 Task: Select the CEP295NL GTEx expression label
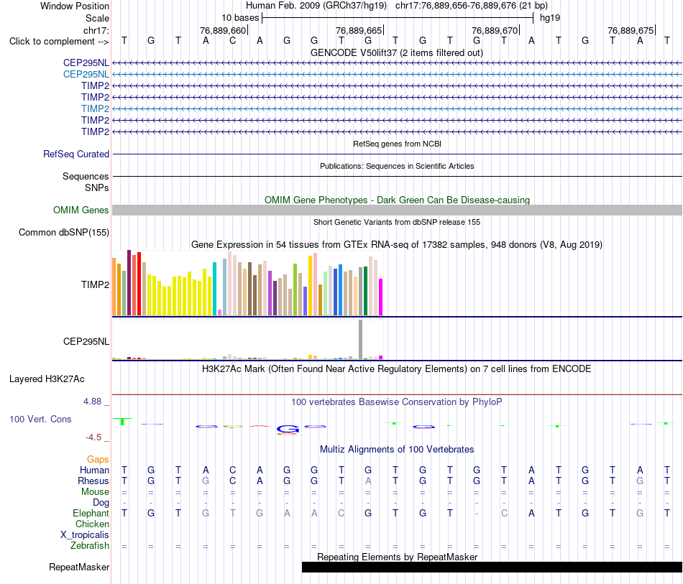(86, 342)
